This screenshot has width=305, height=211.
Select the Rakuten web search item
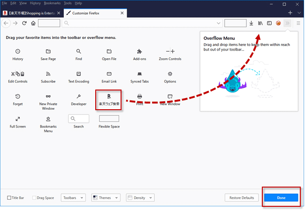click(109, 100)
